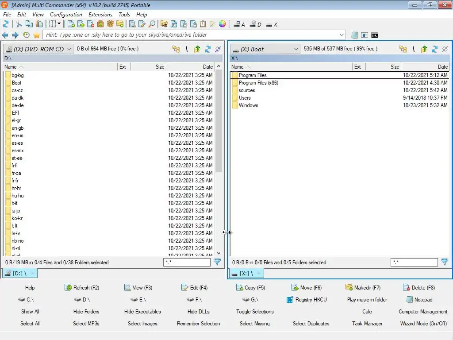Screen dimensions: 453x340
Task: Switch to drive D toolbar button
Action: click(255, 24)
